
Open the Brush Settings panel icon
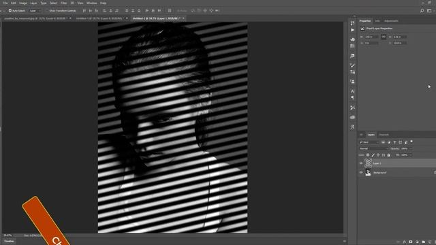pos(353,72)
